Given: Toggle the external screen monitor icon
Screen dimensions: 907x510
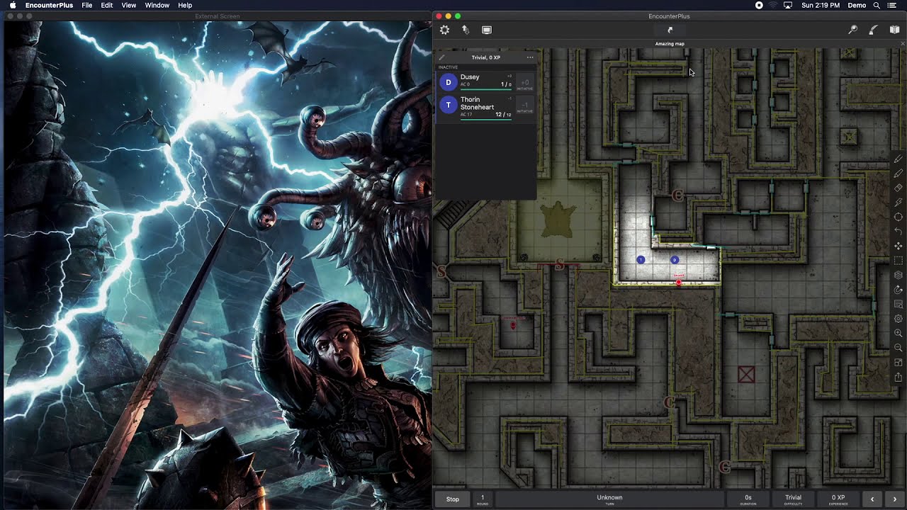Looking at the screenshot, I should (x=487, y=30).
